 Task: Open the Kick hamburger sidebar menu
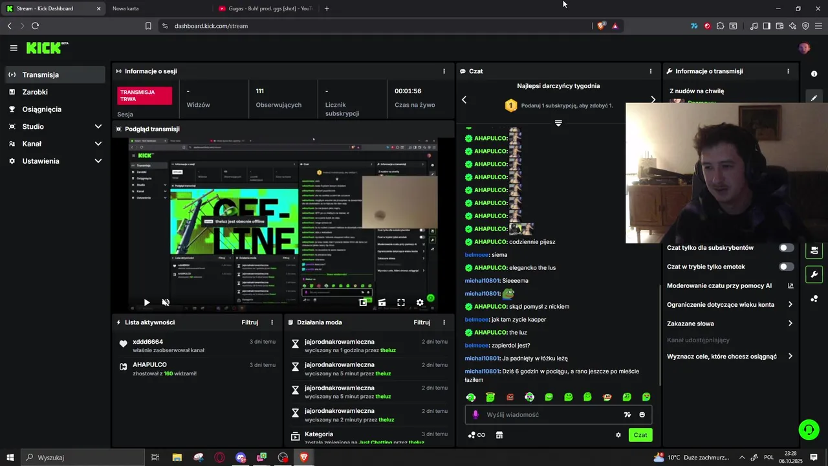click(x=14, y=48)
